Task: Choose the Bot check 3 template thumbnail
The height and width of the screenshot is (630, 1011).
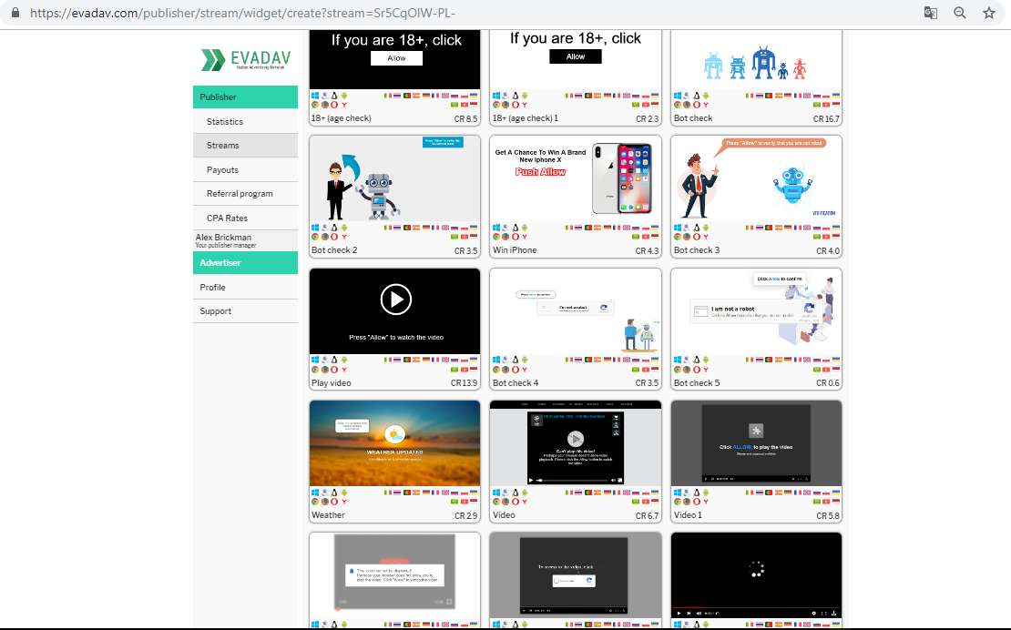Action: point(756,178)
